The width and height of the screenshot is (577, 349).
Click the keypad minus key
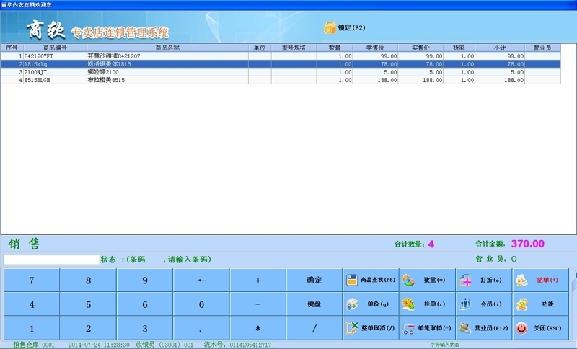(x=258, y=304)
